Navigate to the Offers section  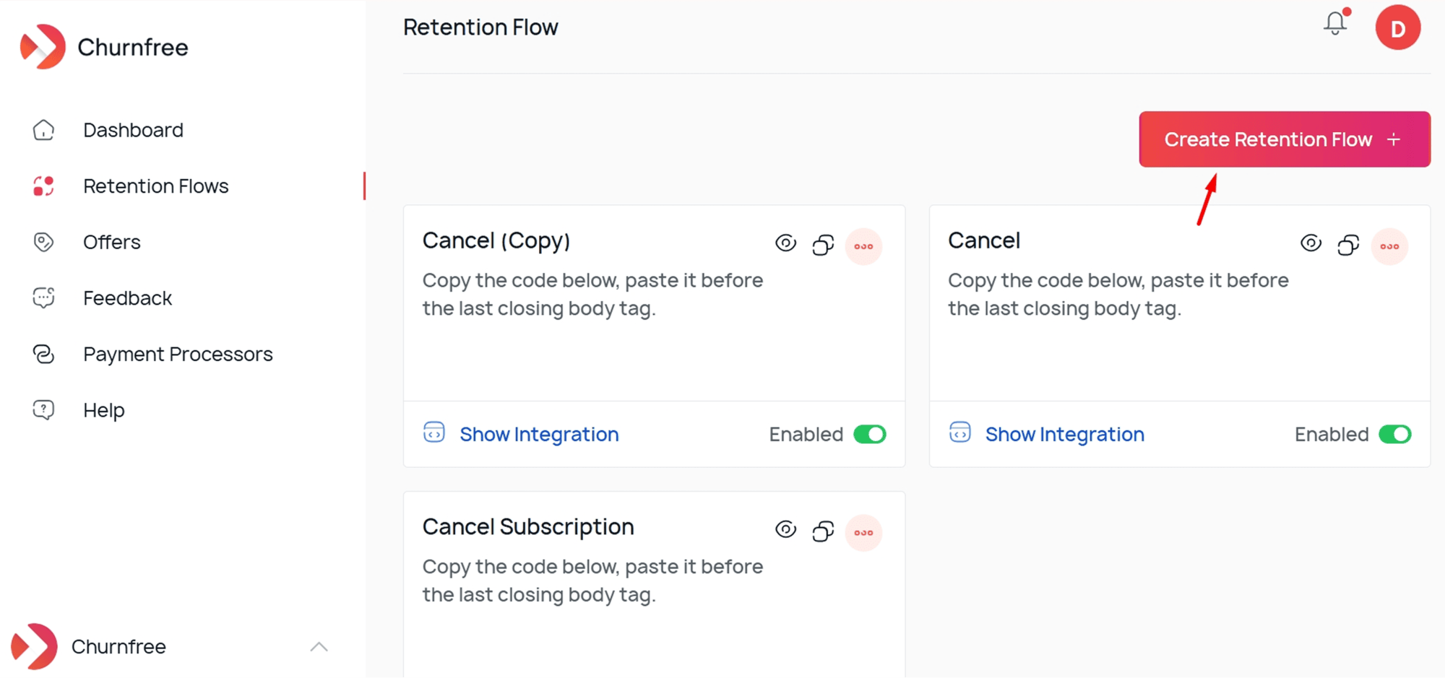tap(112, 242)
